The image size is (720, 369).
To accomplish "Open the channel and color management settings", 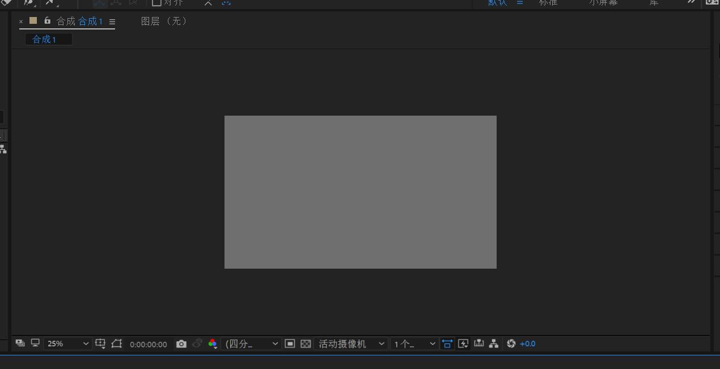I will click(213, 343).
